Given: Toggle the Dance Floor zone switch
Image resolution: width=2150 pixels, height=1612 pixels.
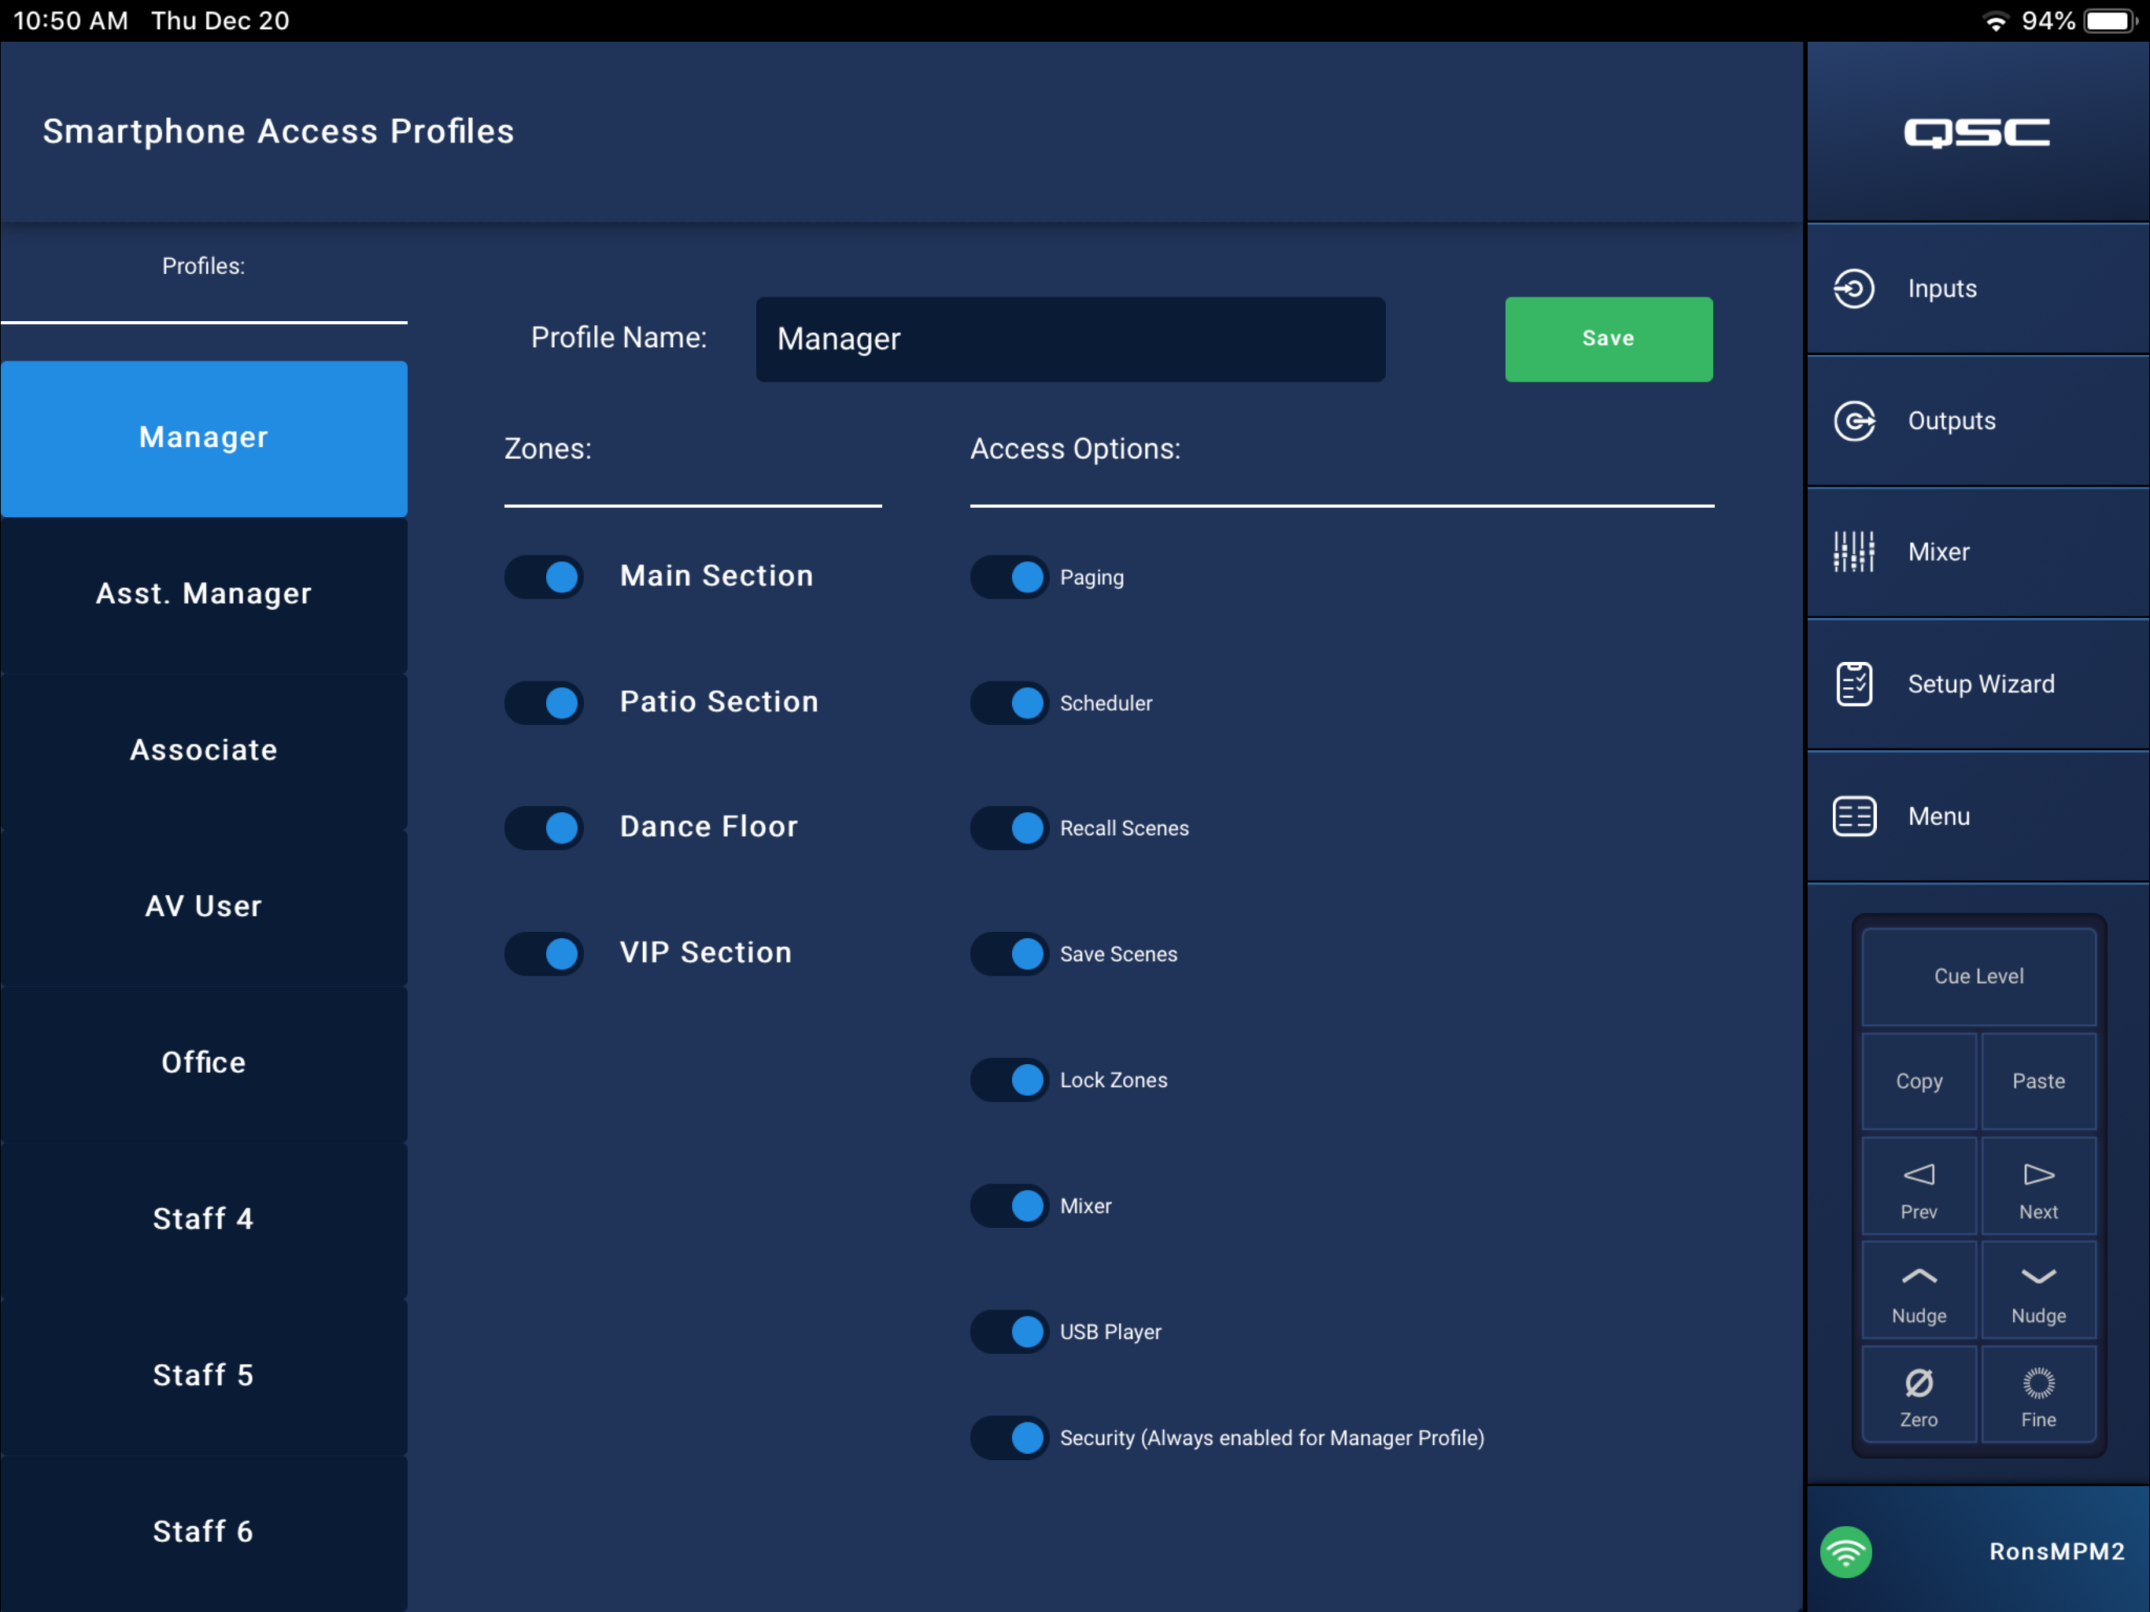Looking at the screenshot, I should pyautogui.click(x=543, y=827).
